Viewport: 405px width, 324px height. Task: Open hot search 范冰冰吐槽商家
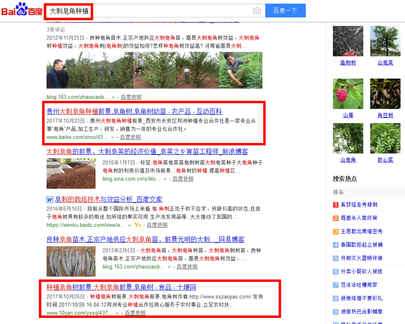tap(359, 285)
